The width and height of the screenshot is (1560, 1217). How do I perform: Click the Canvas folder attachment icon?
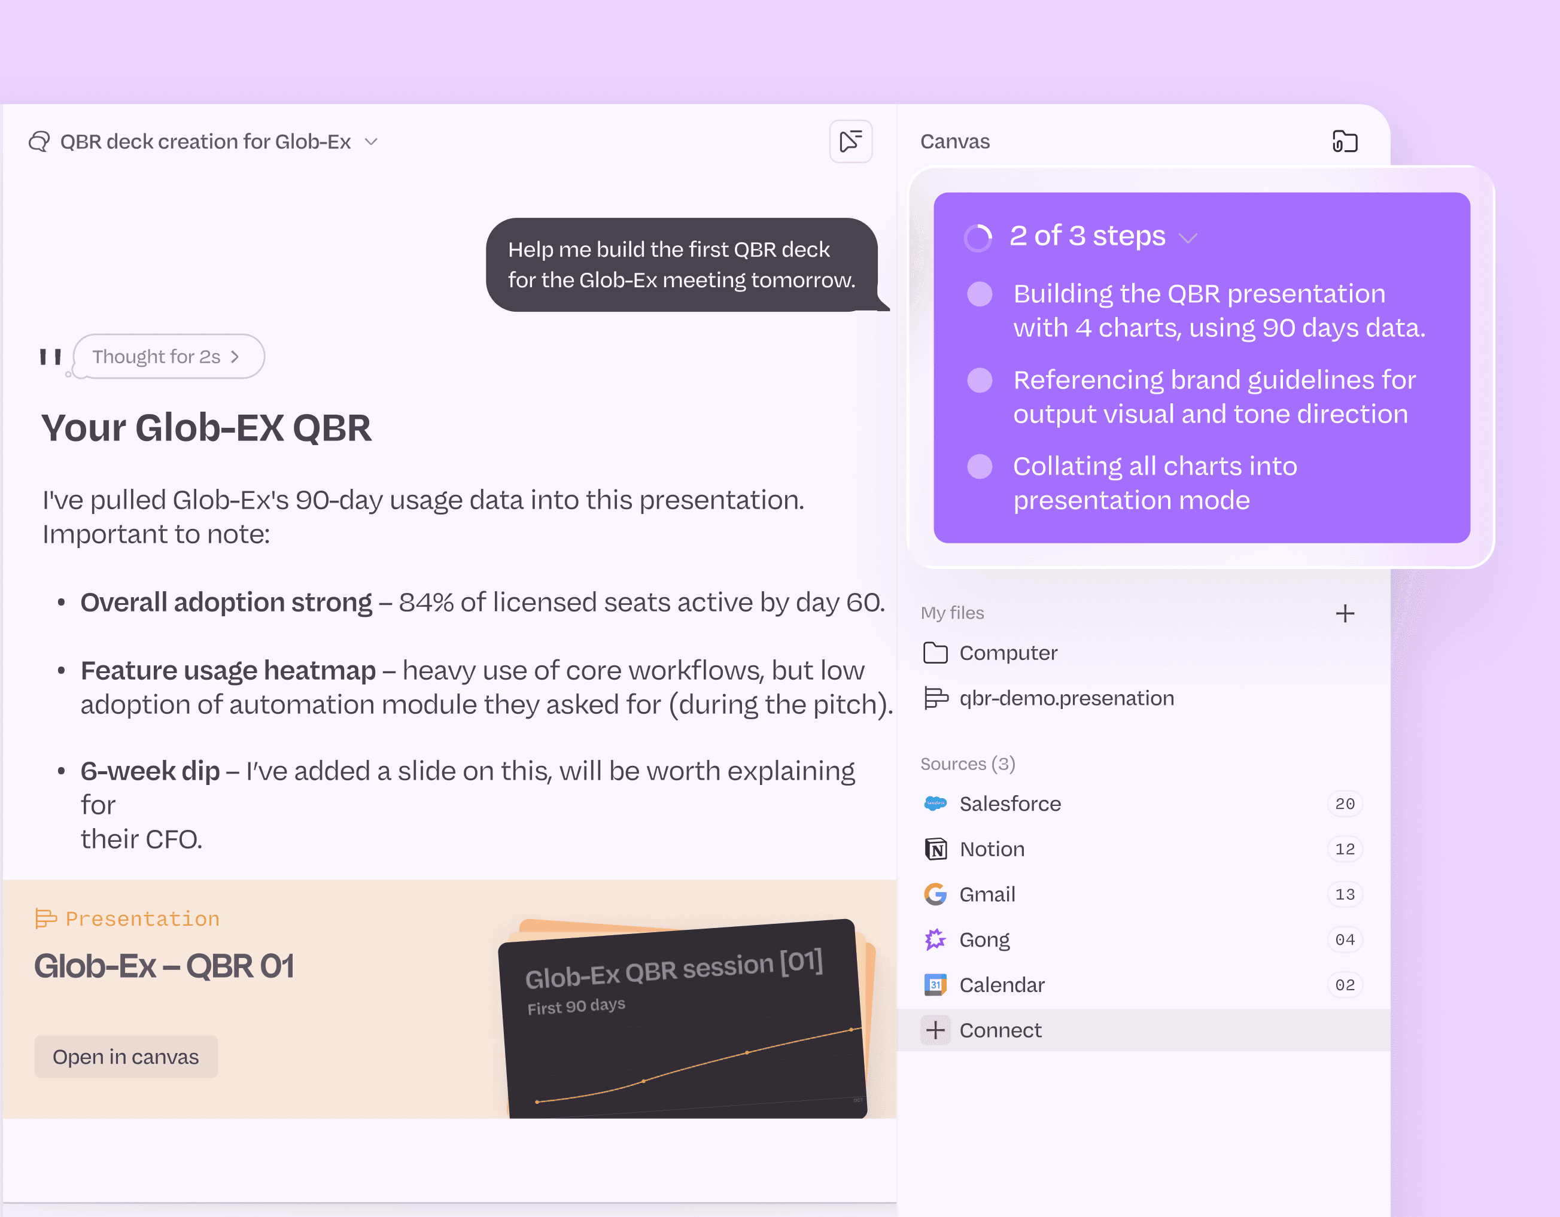(1345, 141)
